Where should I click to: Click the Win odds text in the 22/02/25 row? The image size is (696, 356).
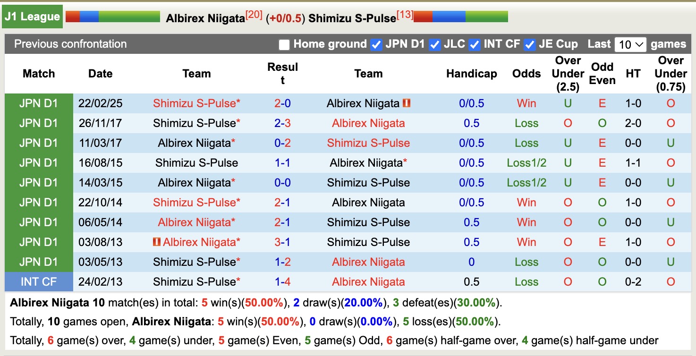click(x=526, y=103)
